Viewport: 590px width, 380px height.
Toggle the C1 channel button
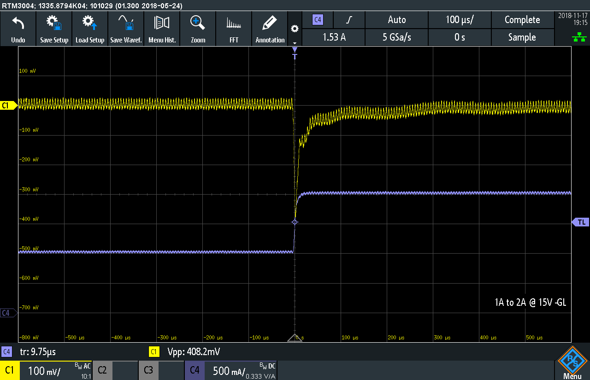(10, 370)
